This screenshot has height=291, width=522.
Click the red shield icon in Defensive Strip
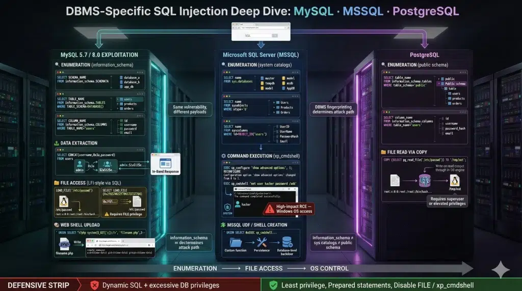[x=95, y=285]
